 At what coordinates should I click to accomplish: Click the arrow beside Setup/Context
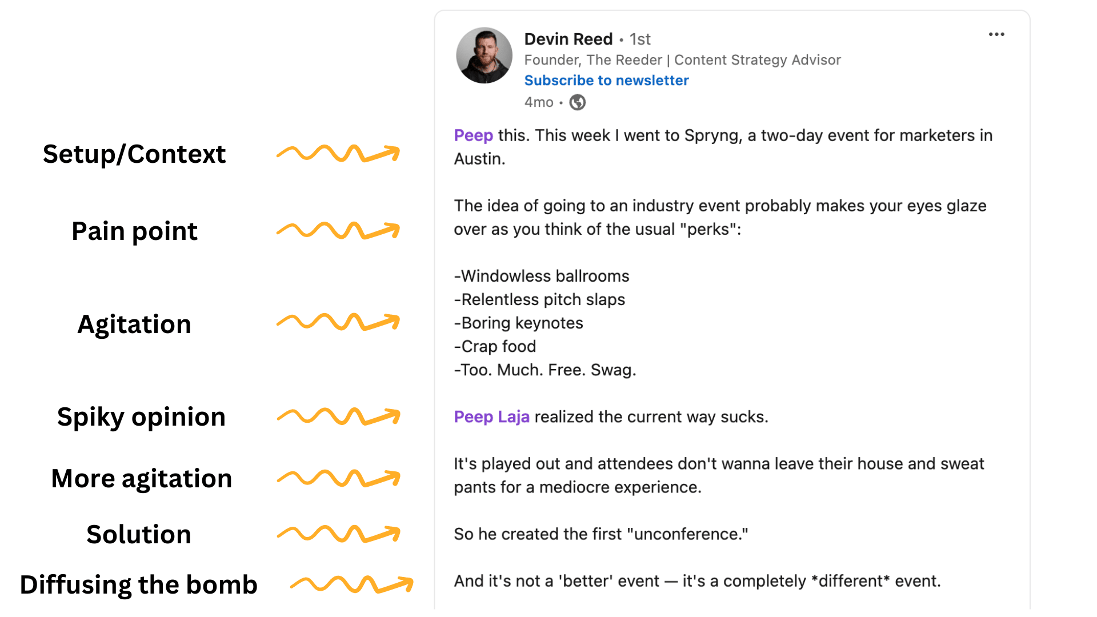coord(338,154)
